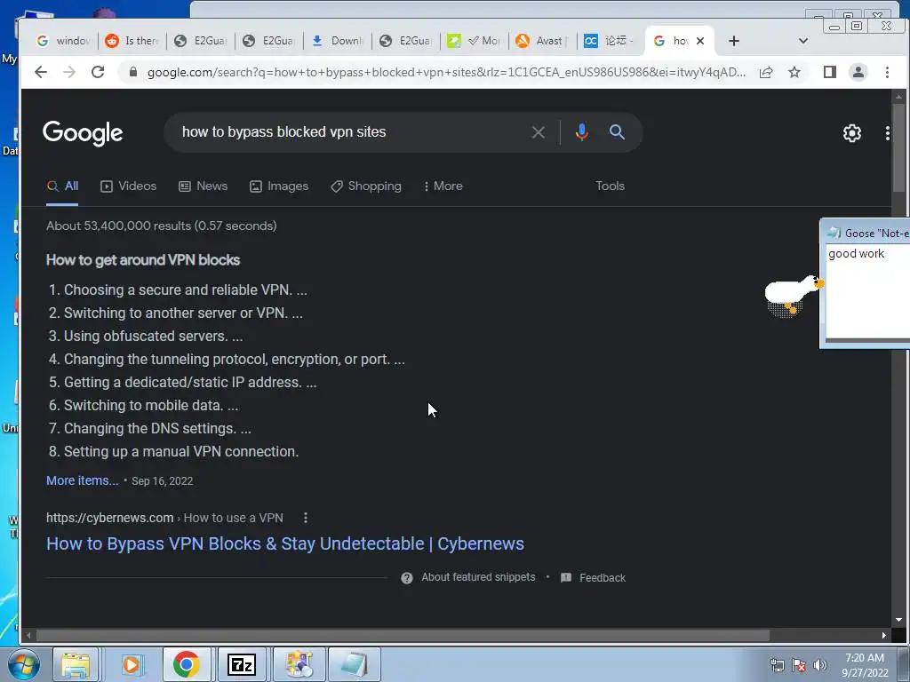Switch to the Reddit 'Is there' tab
Screen dimensions: 910x682
[x=132, y=41]
